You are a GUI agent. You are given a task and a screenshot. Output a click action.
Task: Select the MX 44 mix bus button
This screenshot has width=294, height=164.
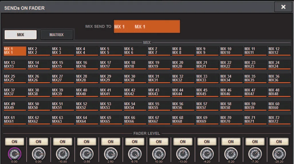click(183, 92)
